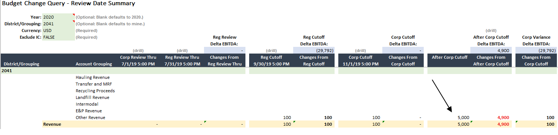This screenshot has width=558, height=135.
Task: Select the District/Grouping cell showing 2041
Action: [x=59, y=24]
